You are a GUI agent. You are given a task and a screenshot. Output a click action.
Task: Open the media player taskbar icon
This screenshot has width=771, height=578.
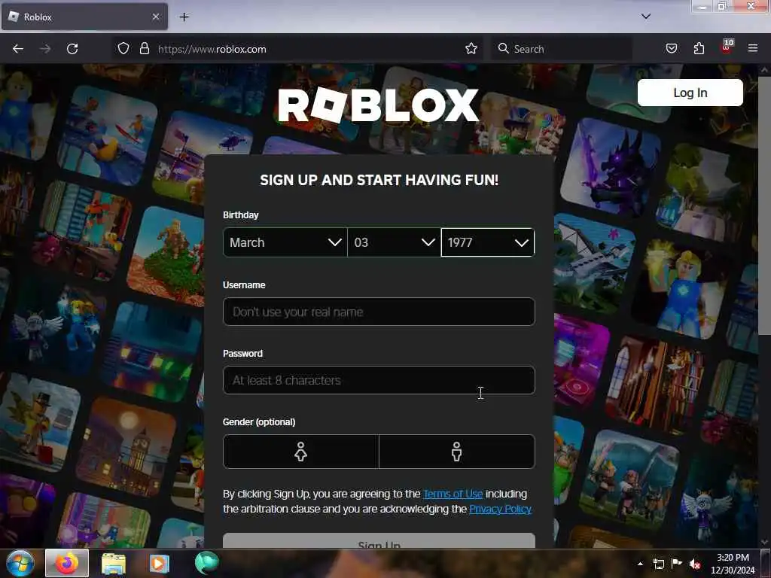(159, 563)
